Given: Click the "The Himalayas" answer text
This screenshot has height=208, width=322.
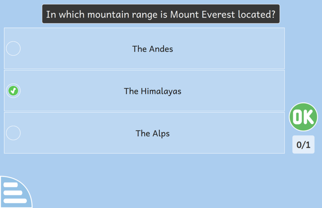Looking at the screenshot, I should (x=152, y=91).
